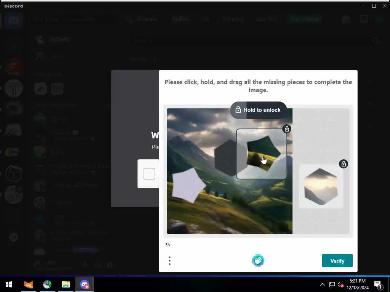Switch to the Blocked tab
Image resolution: width=390 pixels, height=292 pixels.
(x=267, y=19)
